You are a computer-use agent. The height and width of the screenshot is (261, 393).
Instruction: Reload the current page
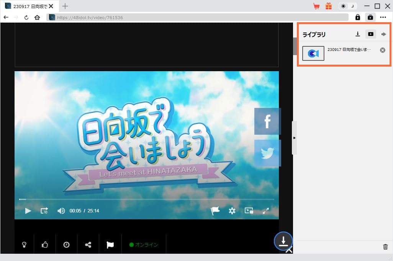pos(26,18)
